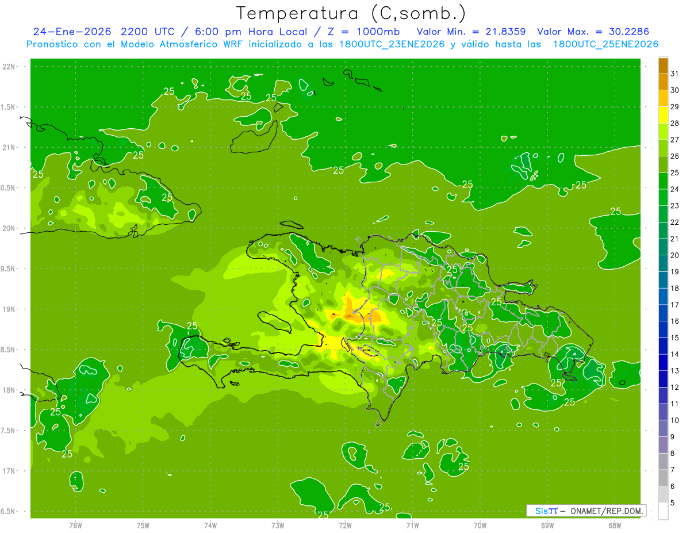
Task: Click the legend swatch above 31
Action: [x=663, y=66]
